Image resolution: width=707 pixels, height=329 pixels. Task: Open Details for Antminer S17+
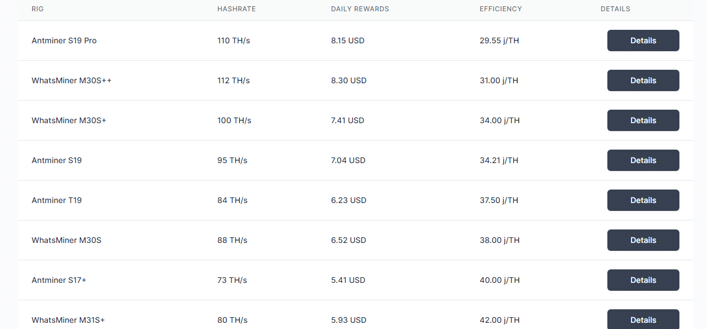click(643, 280)
